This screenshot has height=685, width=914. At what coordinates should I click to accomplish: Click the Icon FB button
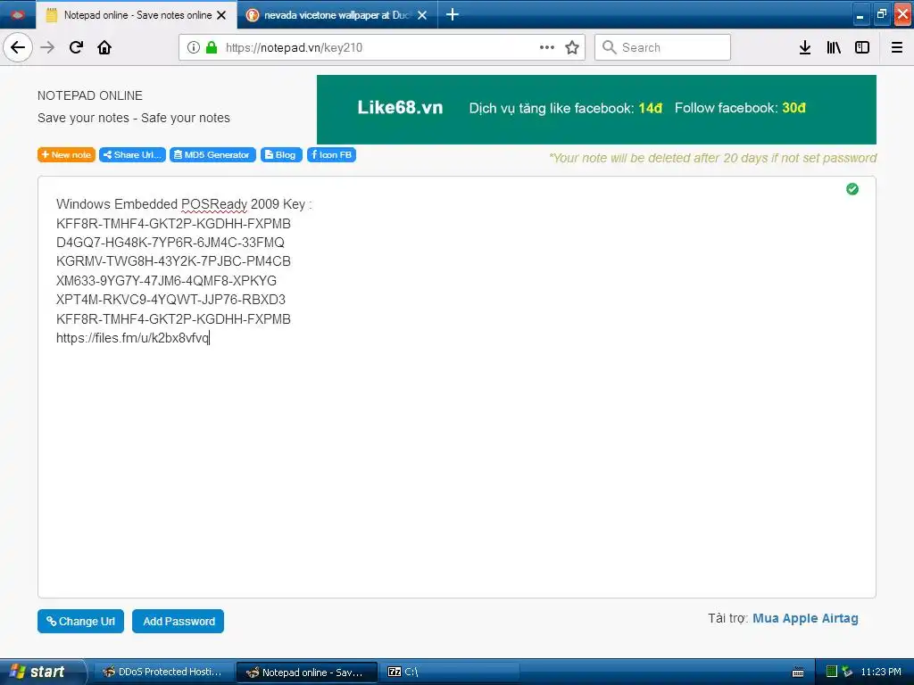click(x=331, y=154)
